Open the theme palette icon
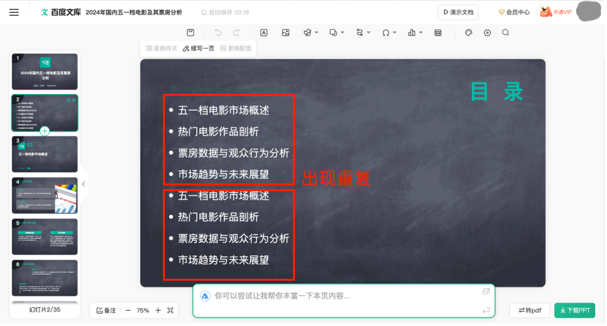The image size is (607, 326). click(468, 33)
